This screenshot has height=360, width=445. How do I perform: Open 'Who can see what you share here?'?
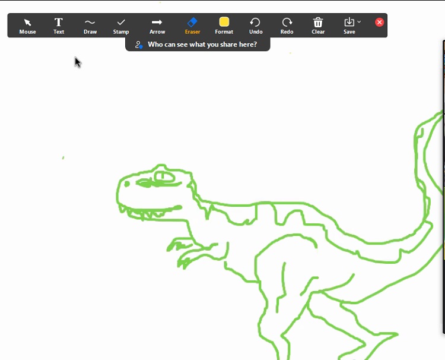pos(198,45)
